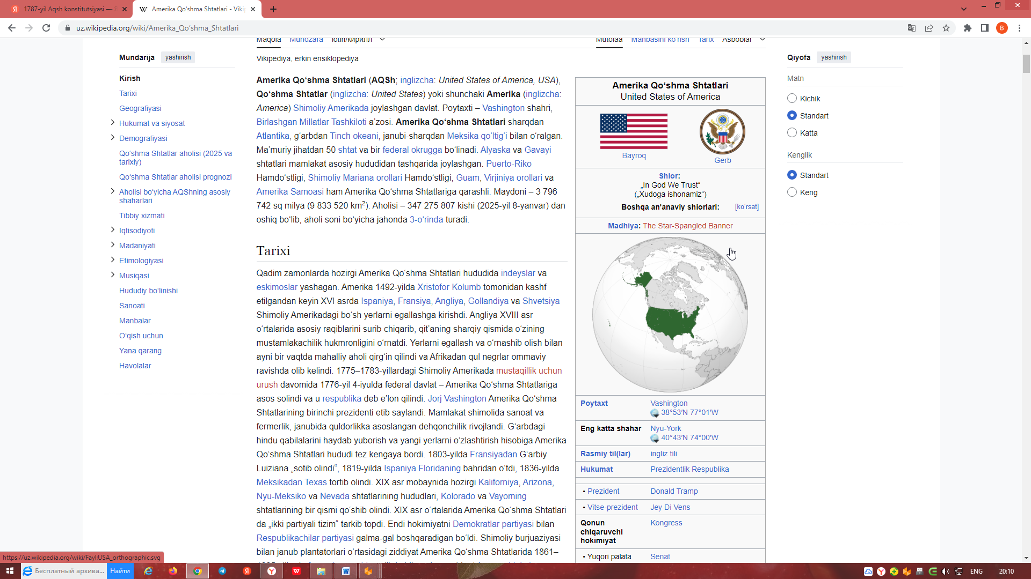The image size is (1031, 579).
Task: Click the share page icon
Action: pyautogui.click(x=929, y=28)
